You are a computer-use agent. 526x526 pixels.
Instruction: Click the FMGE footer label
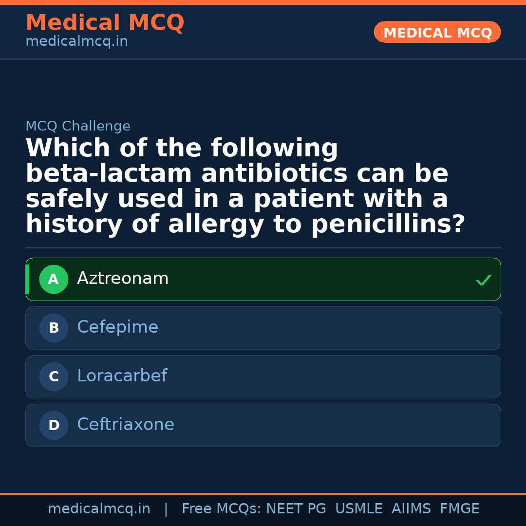(x=459, y=509)
